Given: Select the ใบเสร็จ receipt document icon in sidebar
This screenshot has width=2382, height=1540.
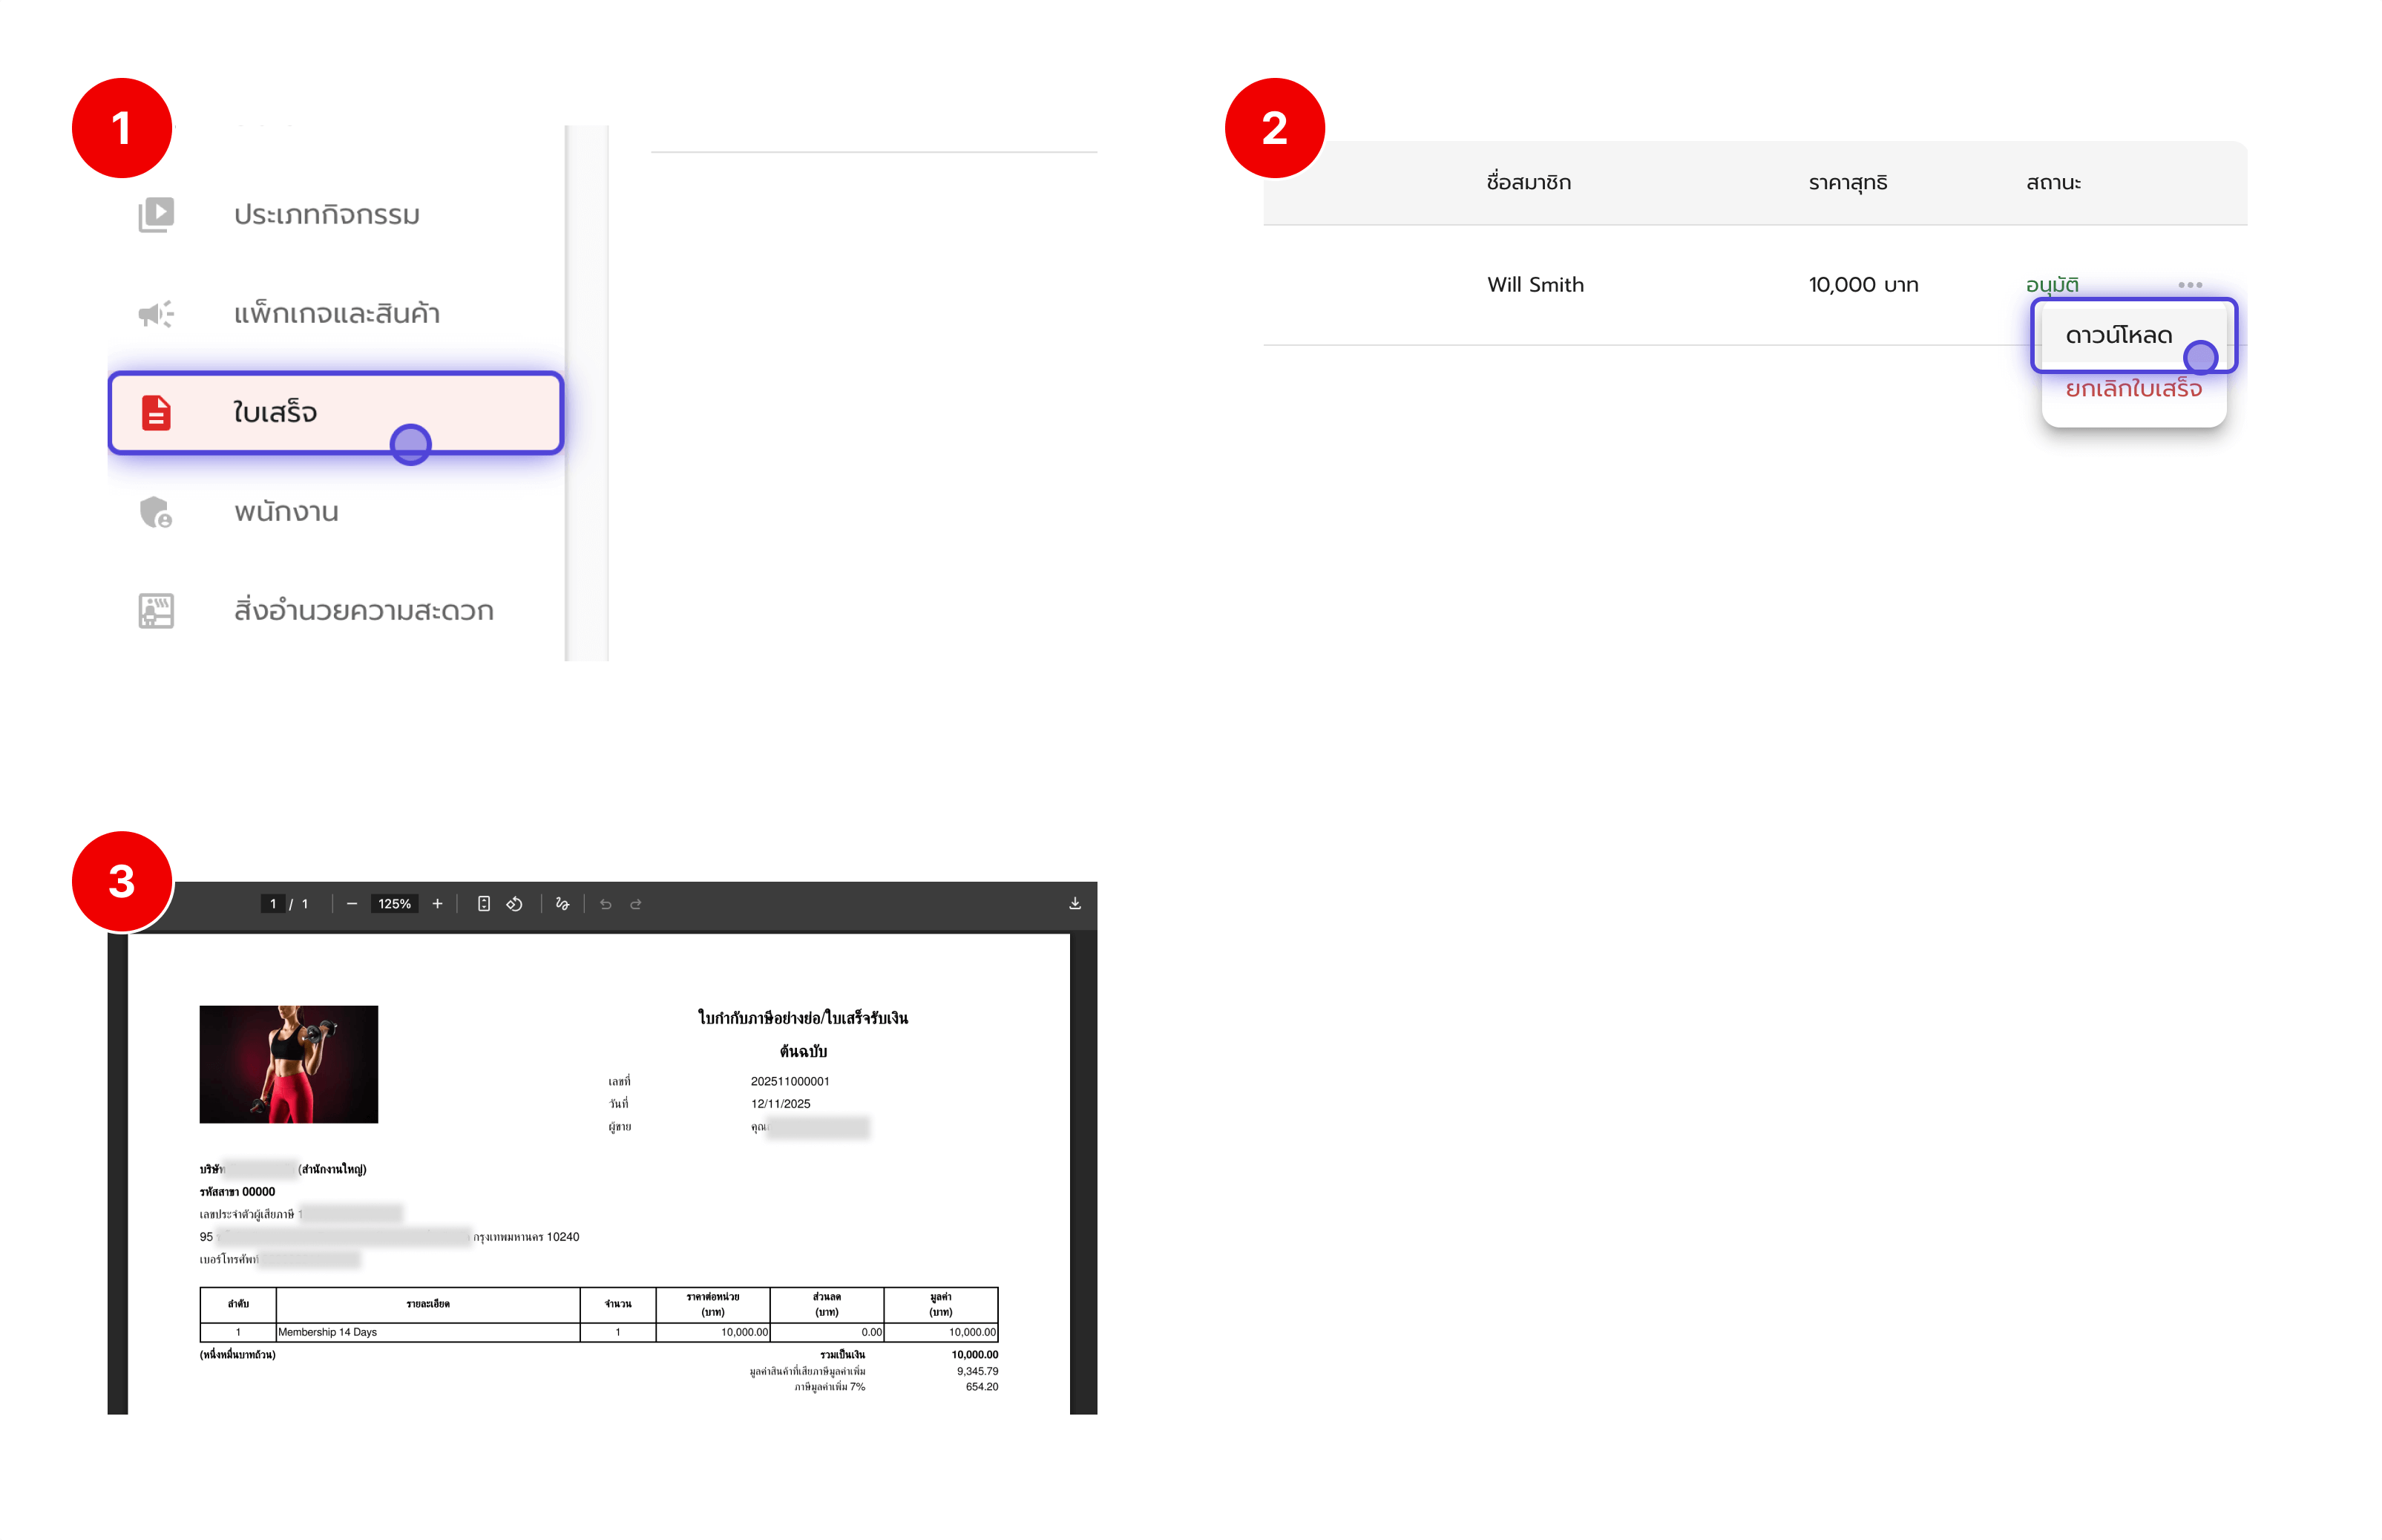Looking at the screenshot, I should pos(155,413).
